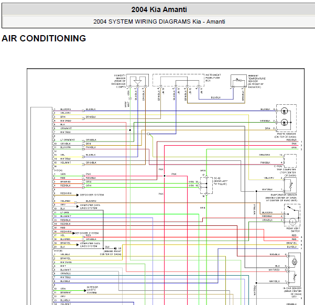This screenshot has width=315, height=305.
Task: Click the 'INTERIOR LIGHTS SYSTEM' reference label
Action: [x=92, y=290]
